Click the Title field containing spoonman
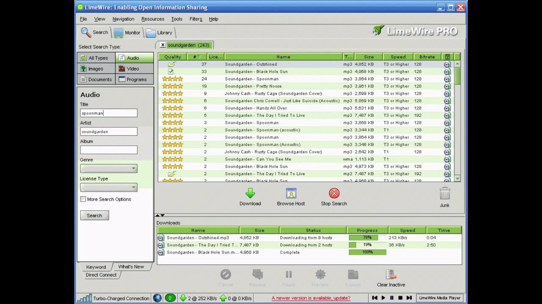542x304 pixels. coord(109,113)
